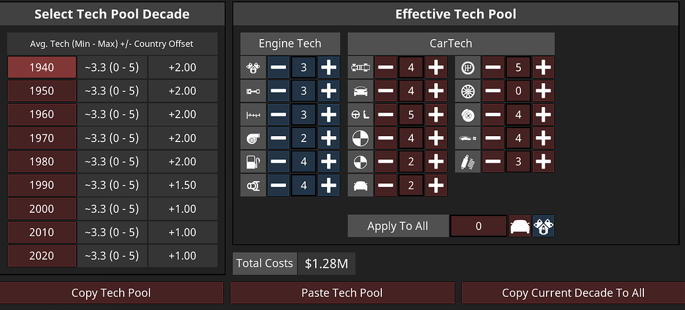The width and height of the screenshot is (685, 310).
Task: Apply value to all engine tech via engine icon
Action: pos(543,226)
